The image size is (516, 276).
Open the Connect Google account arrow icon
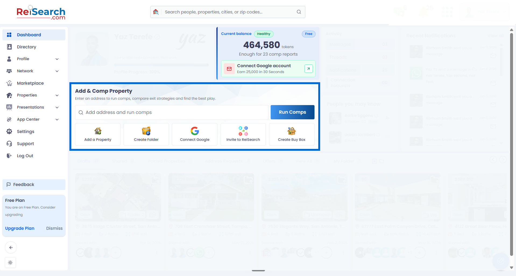(309, 69)
